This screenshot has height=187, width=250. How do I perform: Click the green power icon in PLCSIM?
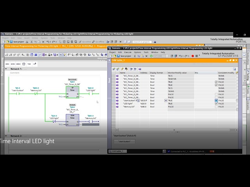point(151,56)
